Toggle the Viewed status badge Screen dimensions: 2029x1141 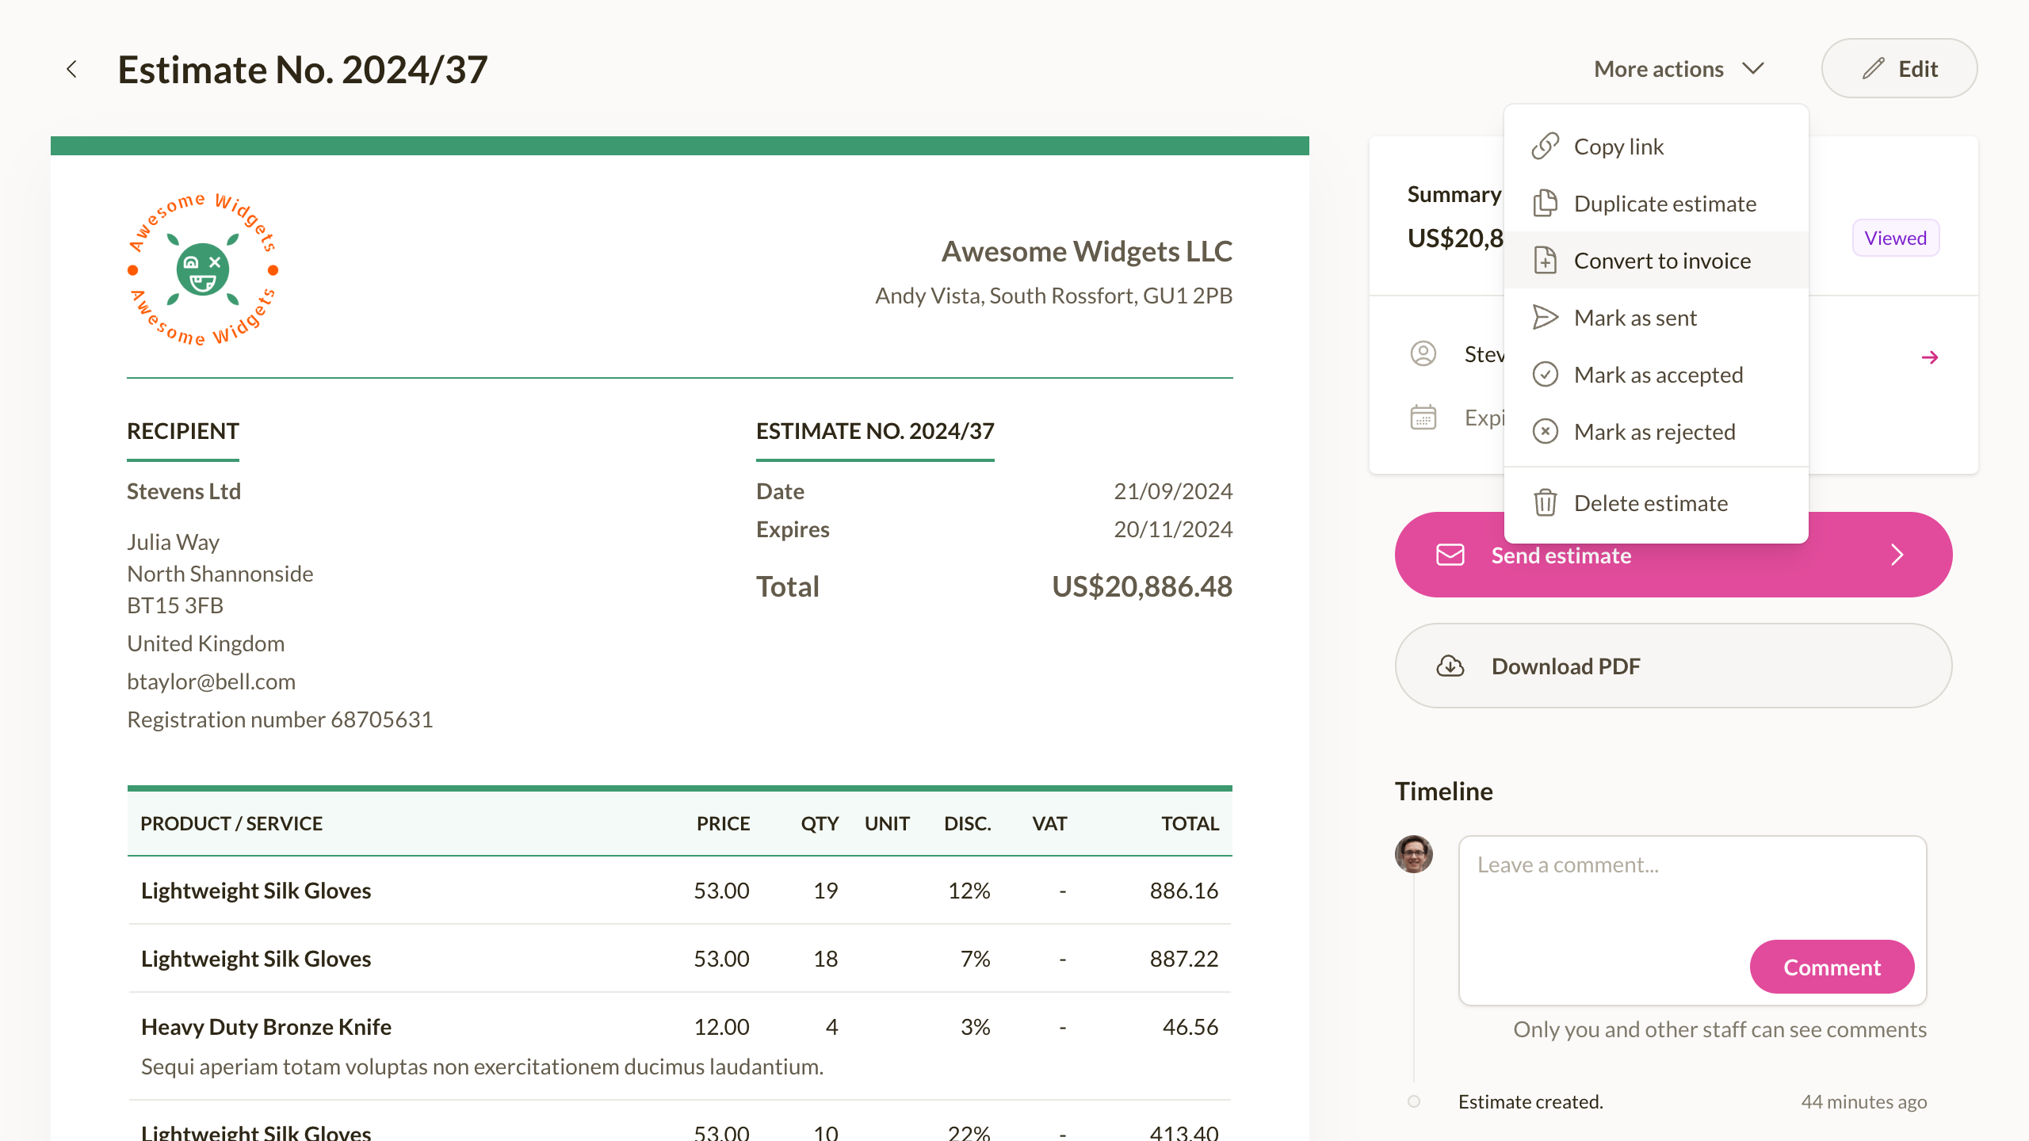tap(1893, 239)
